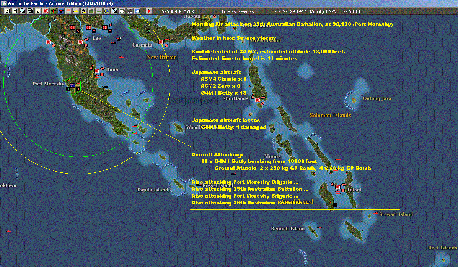This screenshot has width=458, height=267.
Task: Open the information 'i' toolbar icon
Action: coord(37,11)
